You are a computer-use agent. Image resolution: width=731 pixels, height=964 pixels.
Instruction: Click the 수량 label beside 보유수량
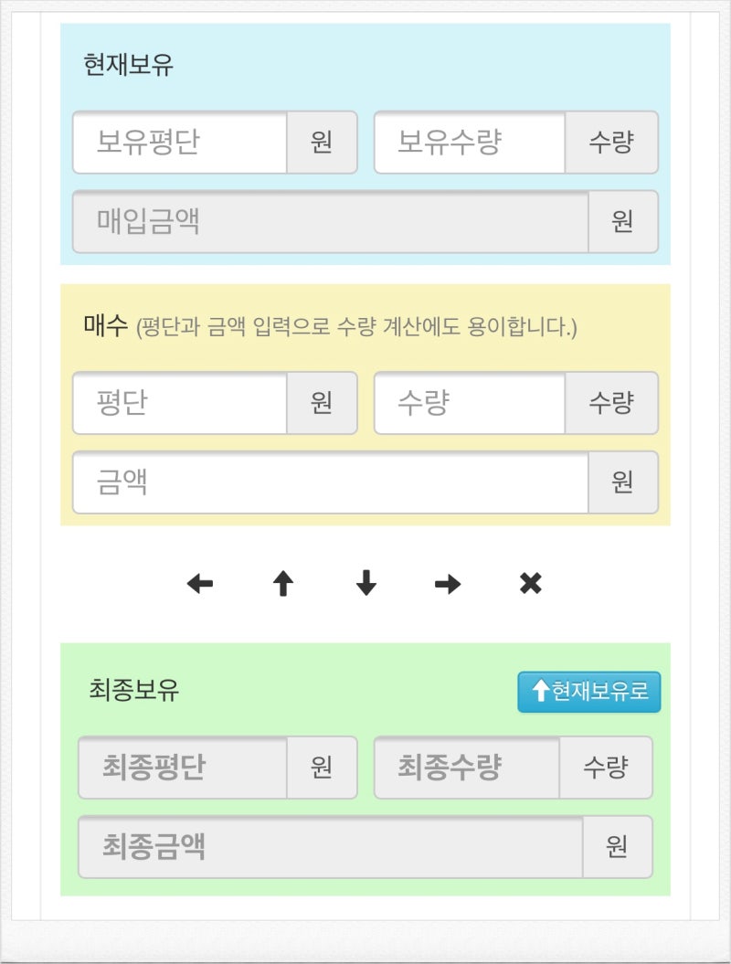point(610,143)
